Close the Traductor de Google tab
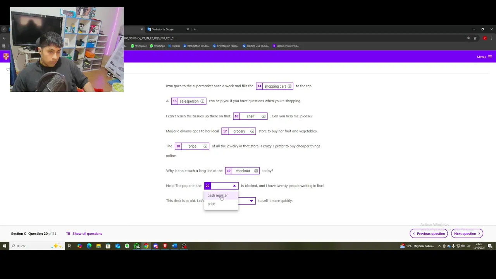The height and width of the screenshot is (279, 496). point(188,29)
